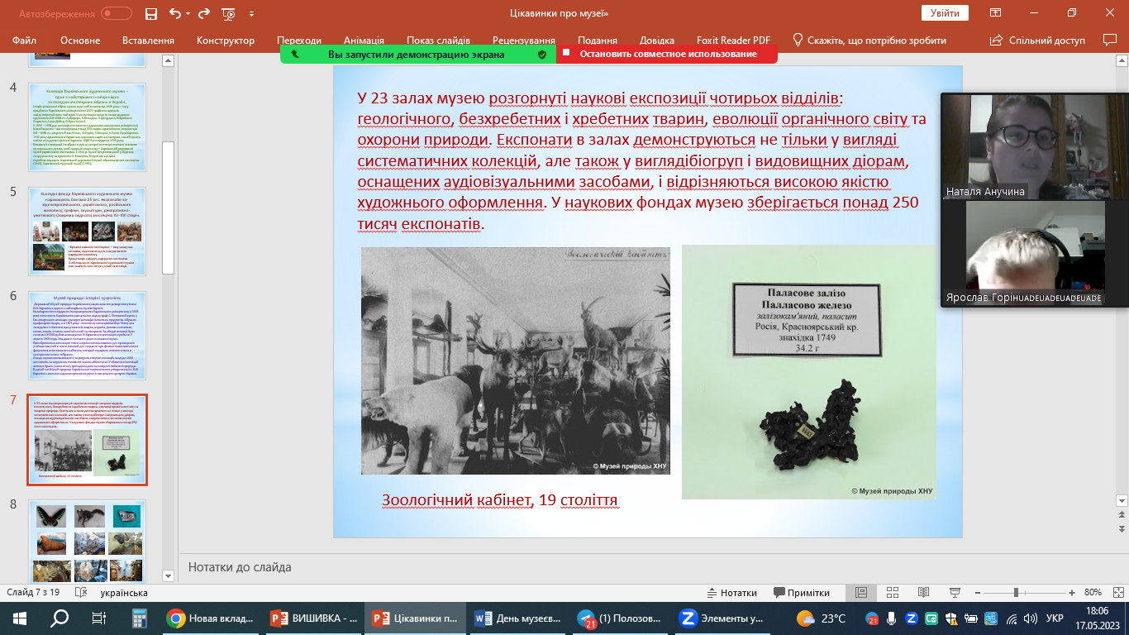Select slide 5 thumbnail
Image resolution: width=1129 pixels, height=635 pixels.
tap(88, 232)
